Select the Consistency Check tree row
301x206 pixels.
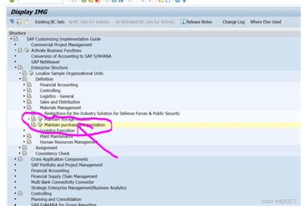(x=52, y=154)
